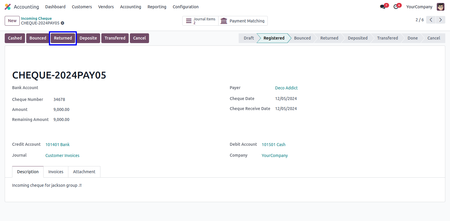Switch to the Attachment tab
This screenshot has height=221, width=450.
coord(84,172)
